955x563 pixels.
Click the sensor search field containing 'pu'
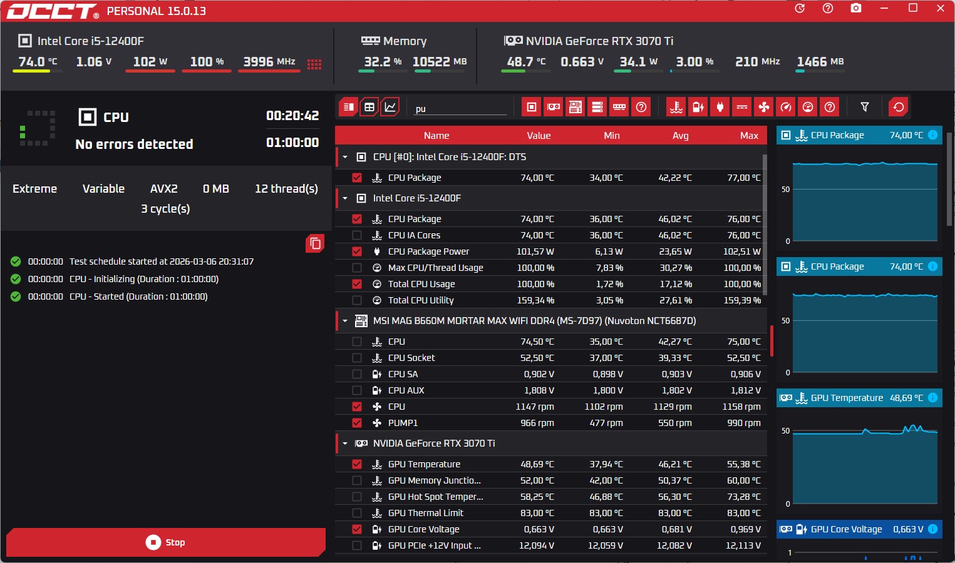[460, 109]
